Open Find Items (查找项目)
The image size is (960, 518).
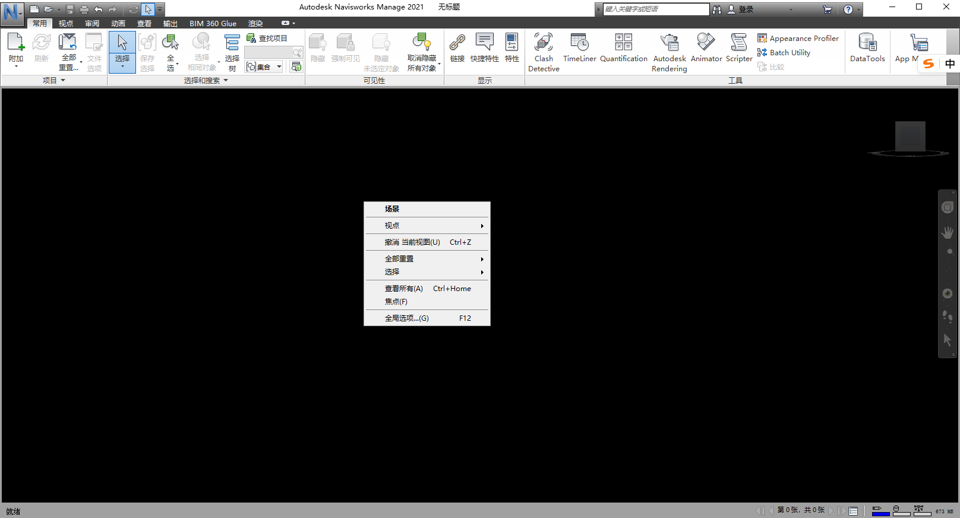(267, 38)
